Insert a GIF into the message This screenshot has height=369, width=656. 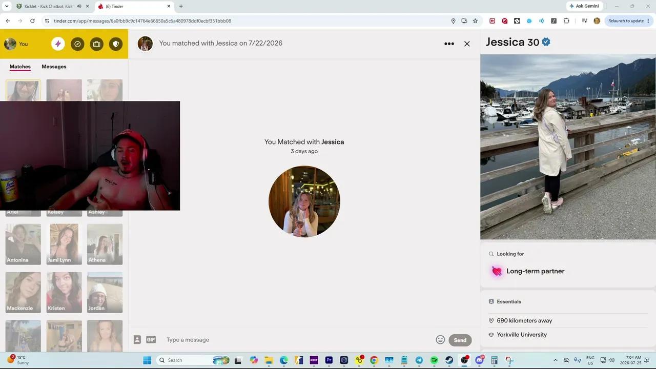pos(151,339)
